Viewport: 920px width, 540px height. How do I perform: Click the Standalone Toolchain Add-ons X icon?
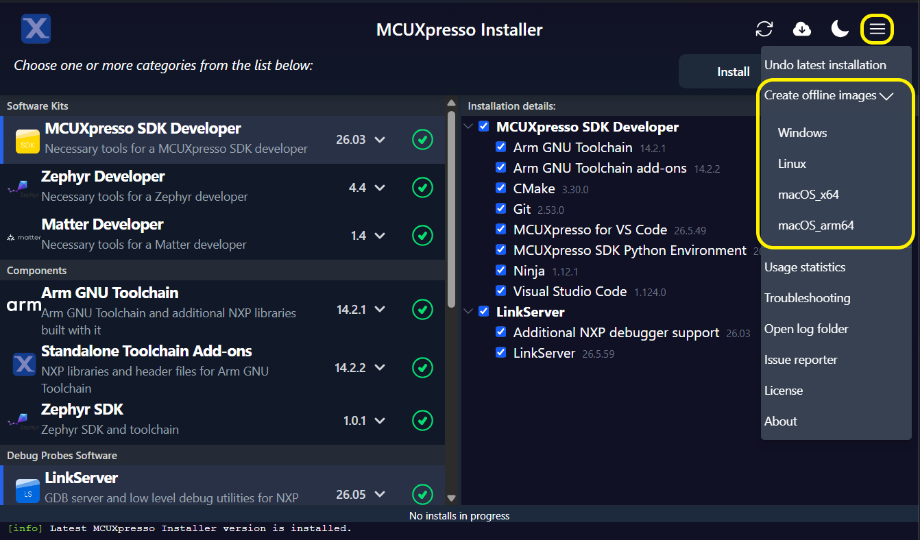(x=24, y=365)
